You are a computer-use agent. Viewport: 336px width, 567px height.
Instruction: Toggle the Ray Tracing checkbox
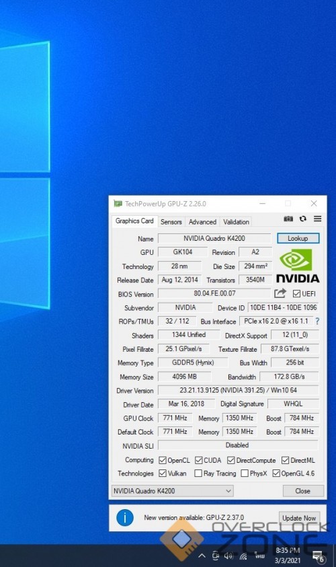(198, 474)
